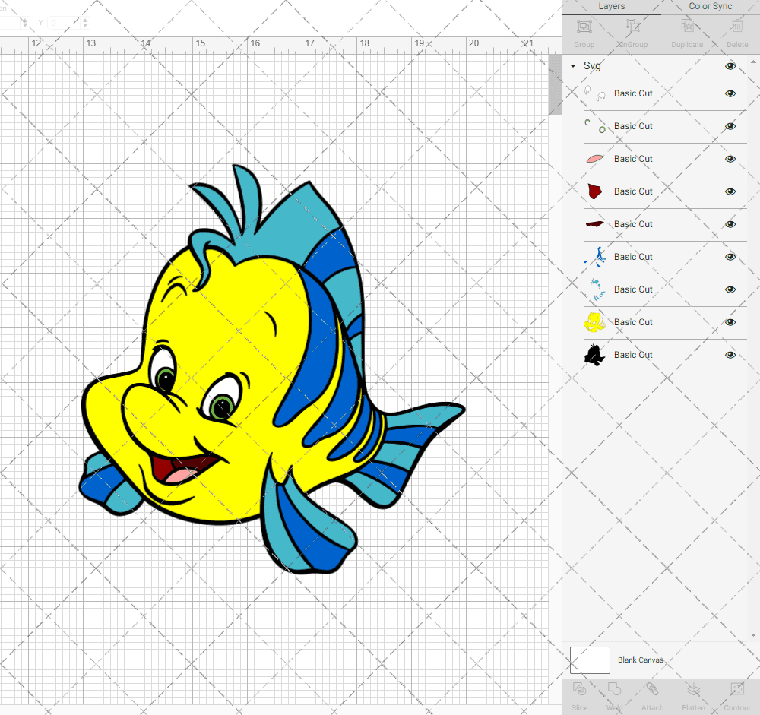Click the Blank Canvas color swatch

click(590, 660)
